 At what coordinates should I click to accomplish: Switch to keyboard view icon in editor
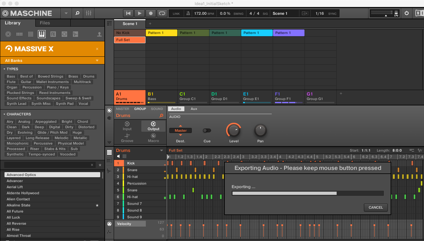click(x=109, y=160)
